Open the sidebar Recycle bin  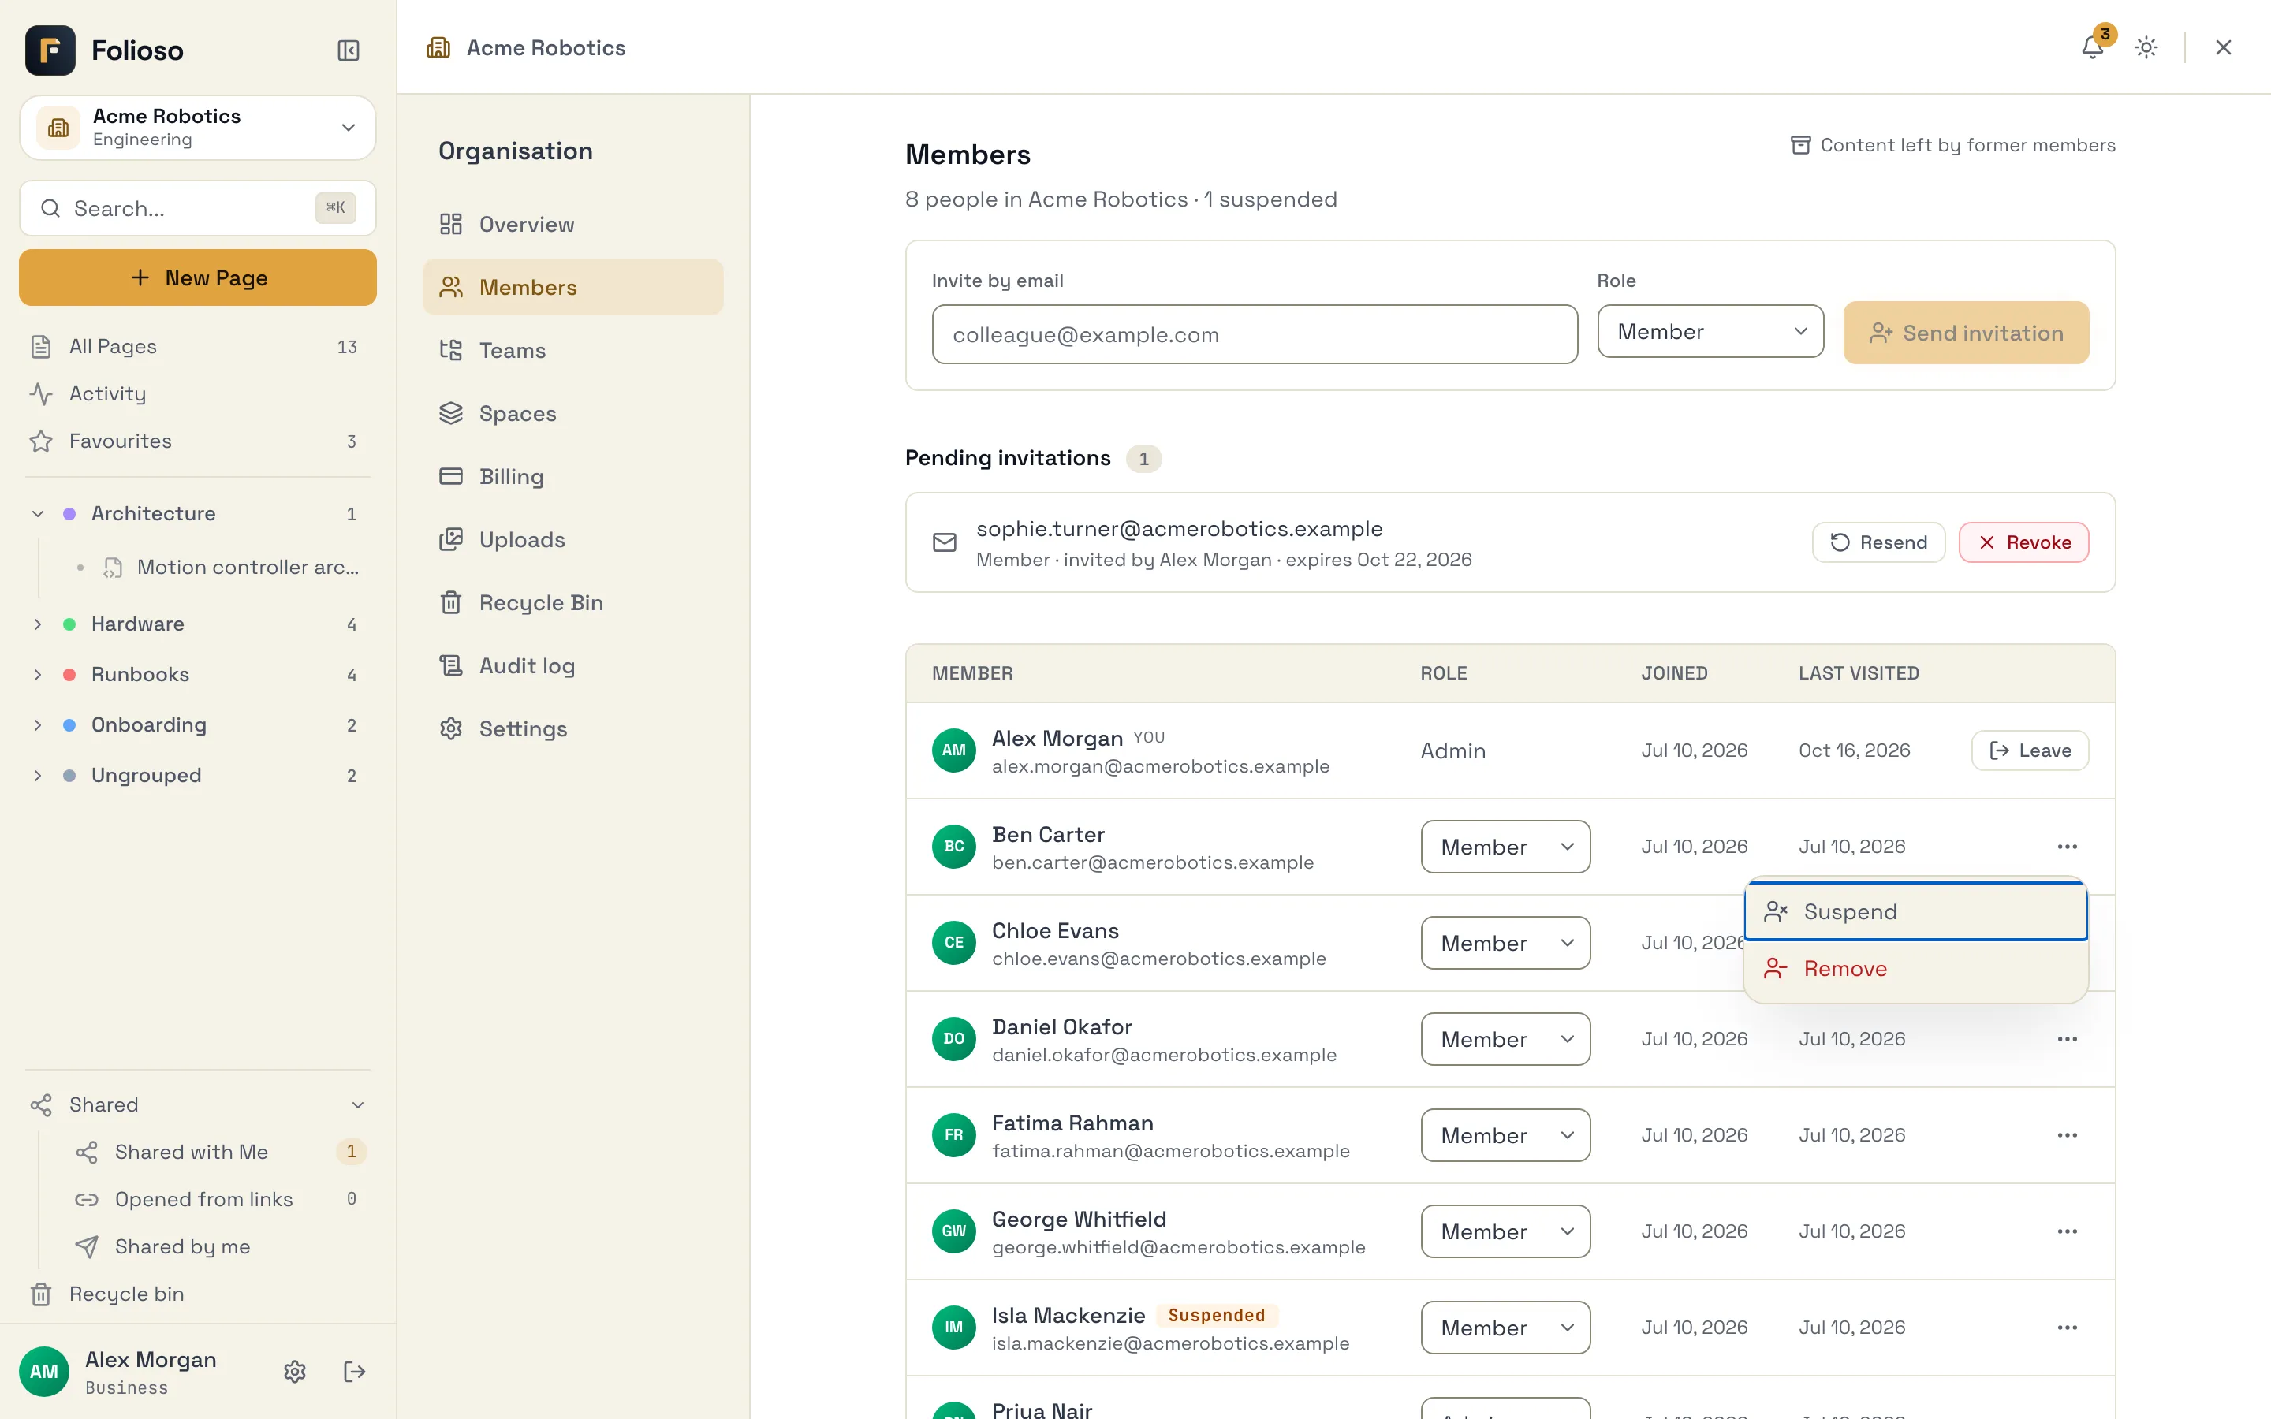[197, 1294]
